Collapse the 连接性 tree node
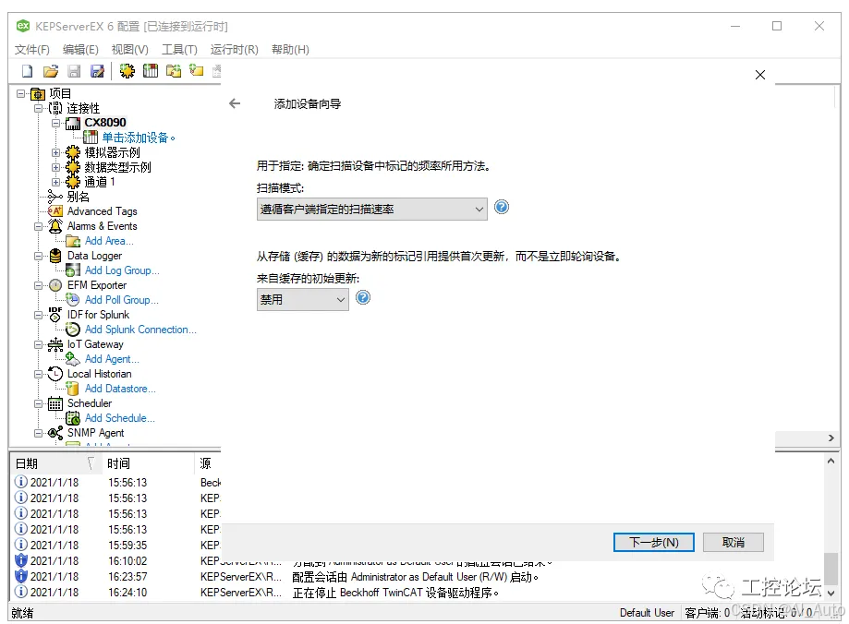This screenshot has width=849, height=624. 39,108
